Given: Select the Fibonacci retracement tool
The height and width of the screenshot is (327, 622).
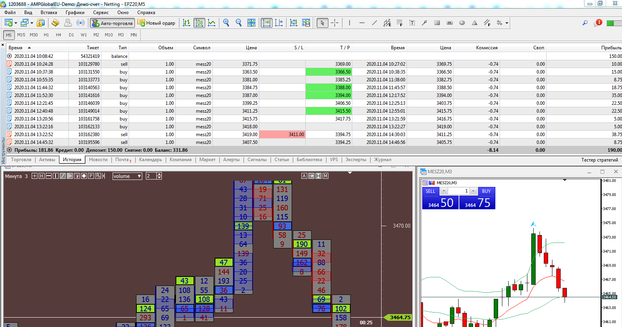Looking at the screenshot, I should (x=400, y=23).
